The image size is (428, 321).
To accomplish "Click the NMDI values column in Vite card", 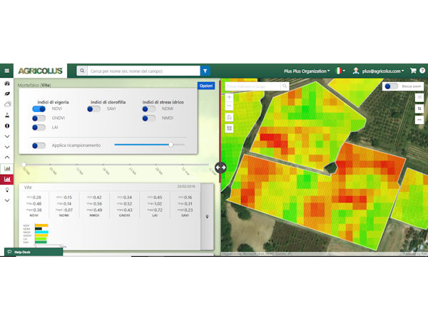I will tap(94, 206).
